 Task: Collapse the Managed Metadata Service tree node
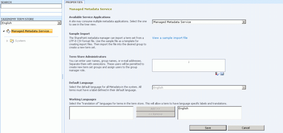tap(4, 31)
